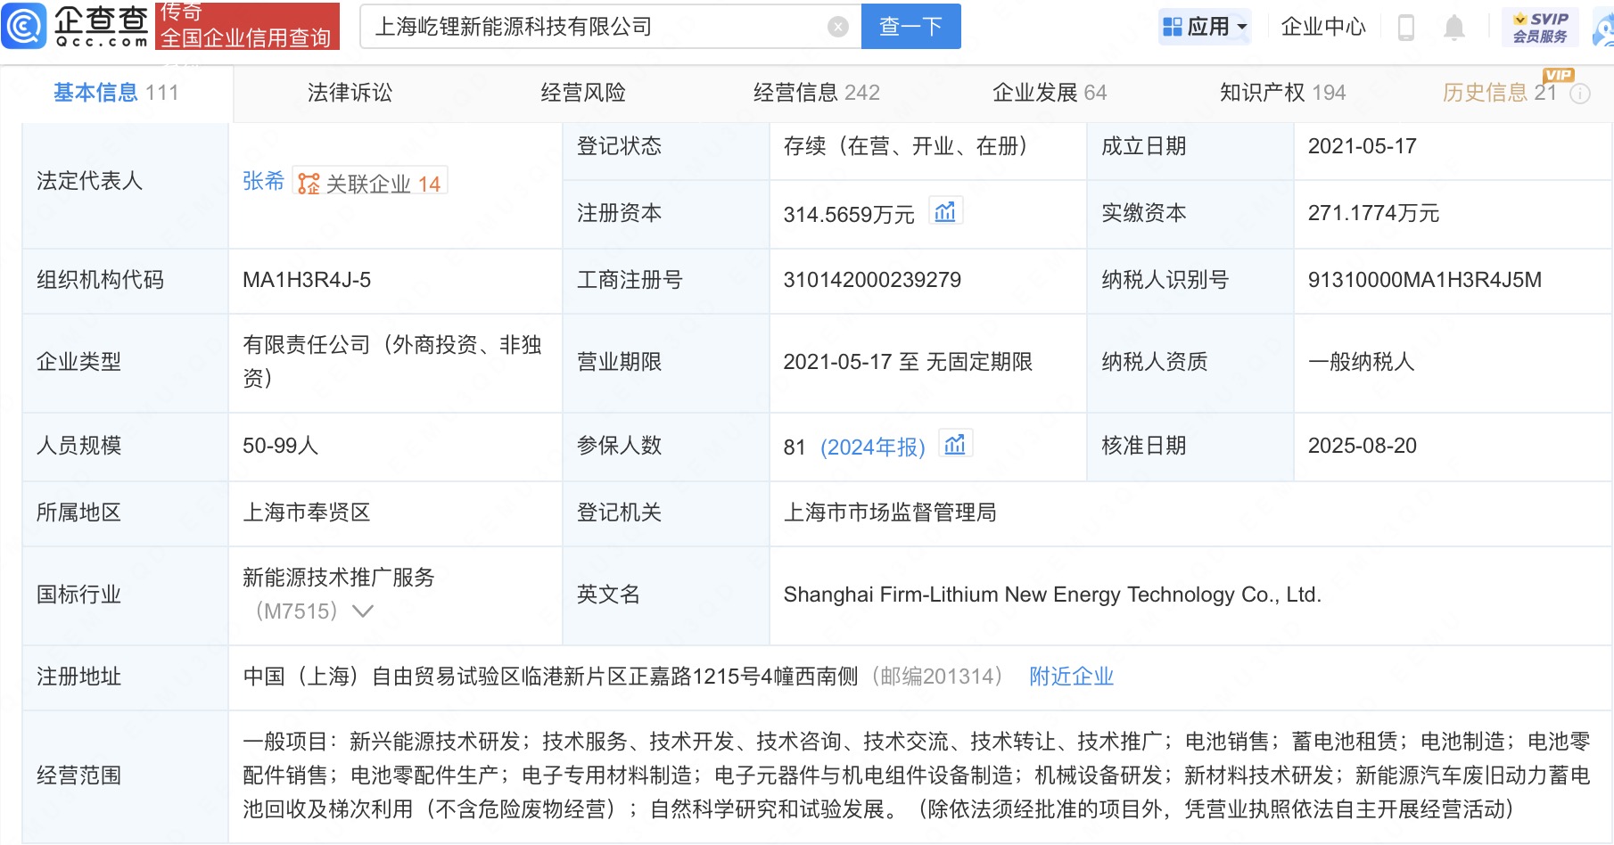This screenshot has width=1614, height=845.
Task: Open the 2024年报 annual report link
Action: pyautogui.click(x=873, y=447)
